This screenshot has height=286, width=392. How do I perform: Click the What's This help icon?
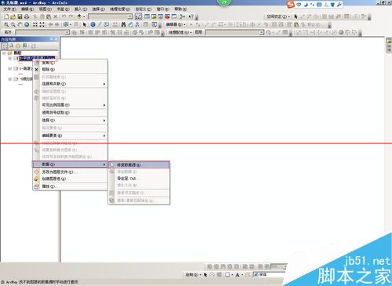[x=191, y=16]
